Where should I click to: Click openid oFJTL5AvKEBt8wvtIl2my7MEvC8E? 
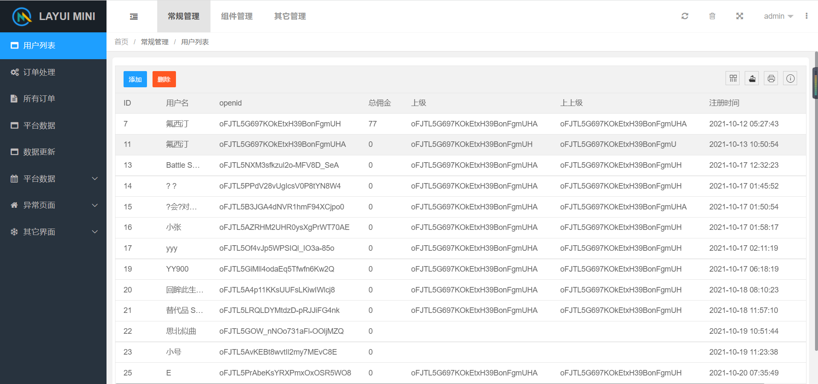pos(278,352)
